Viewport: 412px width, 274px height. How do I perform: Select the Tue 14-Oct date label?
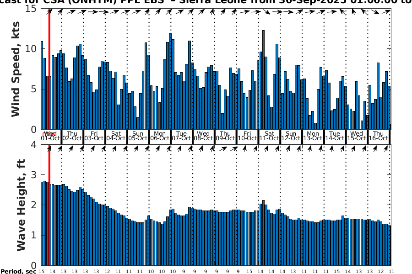tap(335, 136)
